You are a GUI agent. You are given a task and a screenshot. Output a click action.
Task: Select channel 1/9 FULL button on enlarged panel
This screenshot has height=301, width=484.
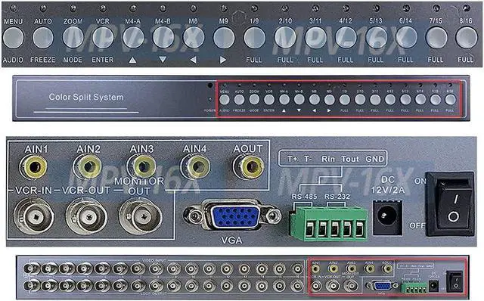[254, 38]
